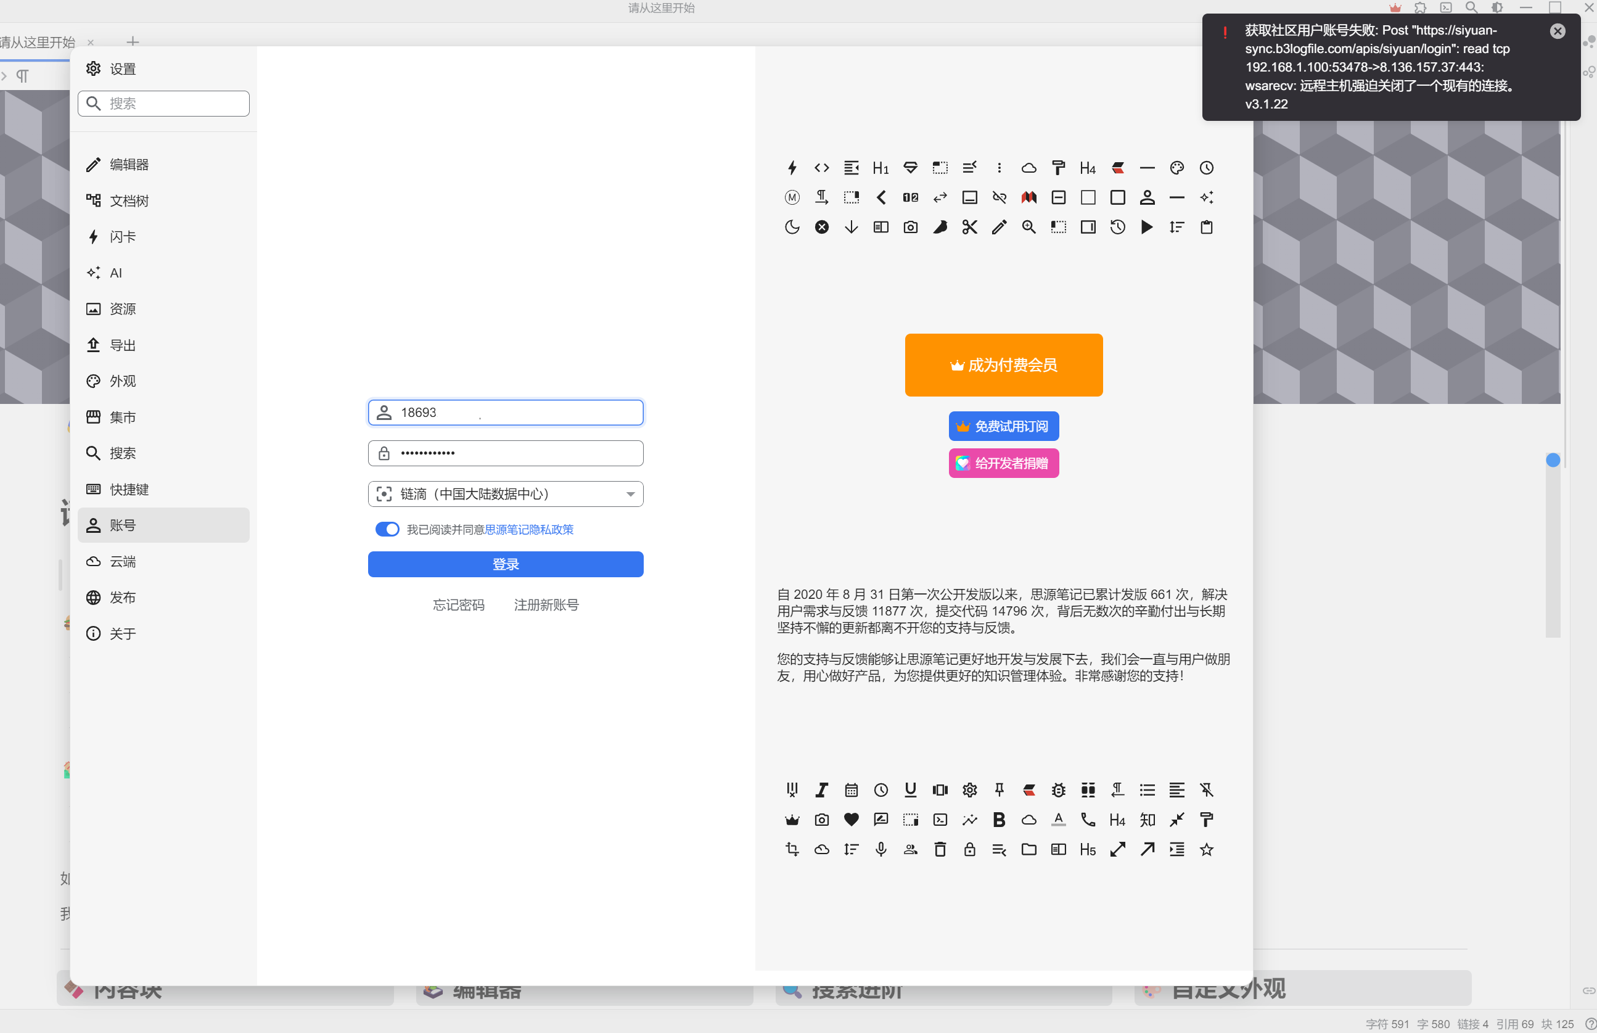The height and width of the screenshot is (1033, 1597).
Task: Expand the breadcrumb chevron arrow
Action: (x=5, y=76)
